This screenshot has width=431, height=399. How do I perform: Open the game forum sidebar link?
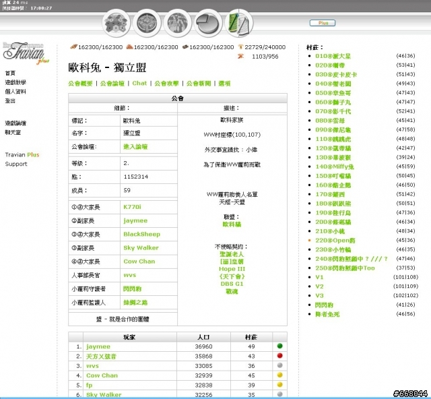[x=15, y=123]
